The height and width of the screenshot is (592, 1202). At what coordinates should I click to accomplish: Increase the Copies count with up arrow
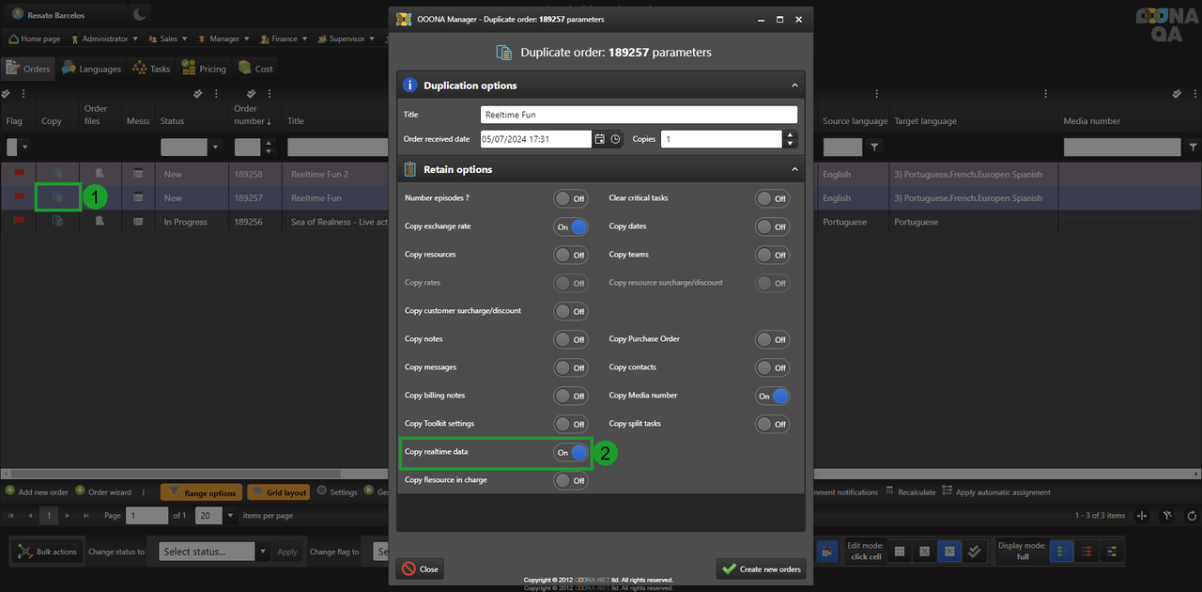click(790, 134)
